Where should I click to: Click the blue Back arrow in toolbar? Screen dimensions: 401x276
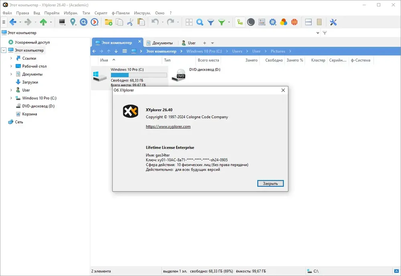[x=13, y=22]
